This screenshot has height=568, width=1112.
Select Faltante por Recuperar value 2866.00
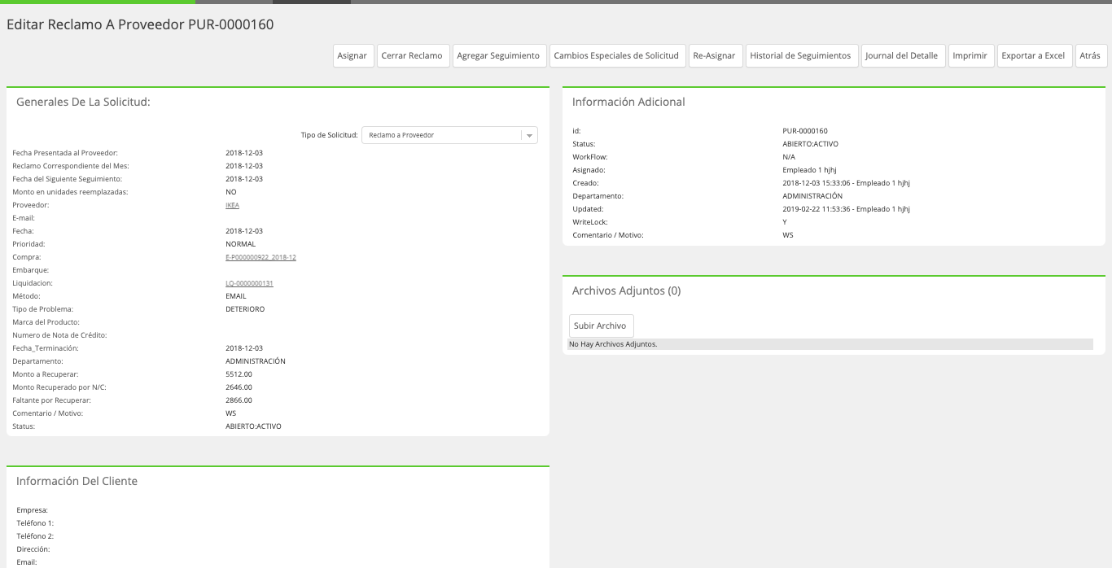point(239,400)
